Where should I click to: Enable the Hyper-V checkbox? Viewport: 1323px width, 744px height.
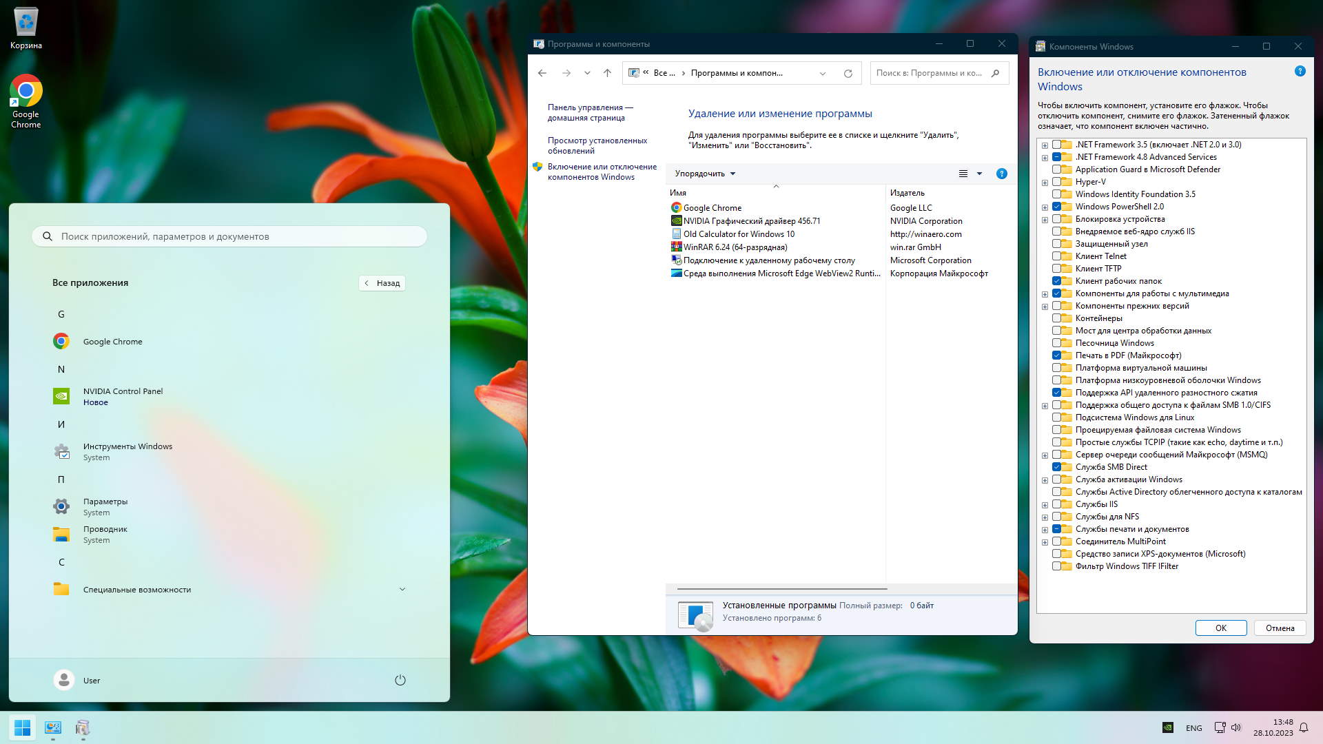(x=1056, y=182)
